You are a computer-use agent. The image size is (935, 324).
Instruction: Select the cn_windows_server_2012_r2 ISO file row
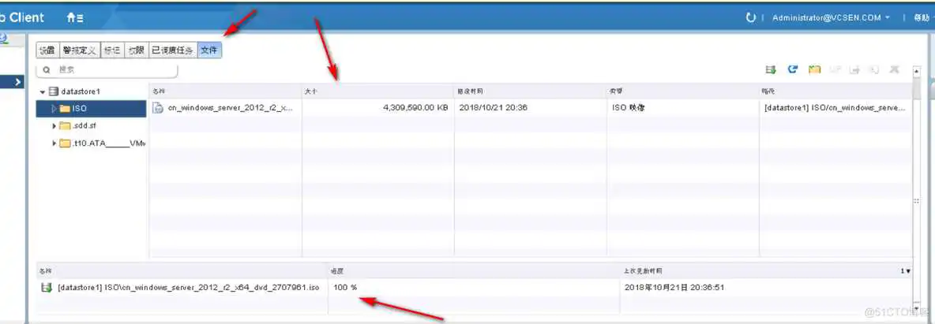coord(530,108)
